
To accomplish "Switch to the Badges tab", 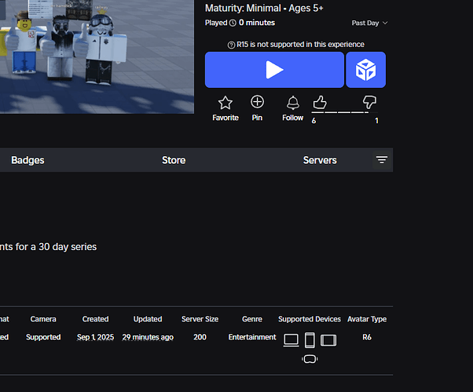I will pos(27,160).
